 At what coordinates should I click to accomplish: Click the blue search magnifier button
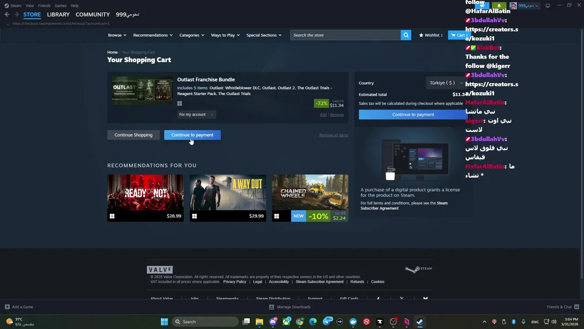(x=406, y=35)
